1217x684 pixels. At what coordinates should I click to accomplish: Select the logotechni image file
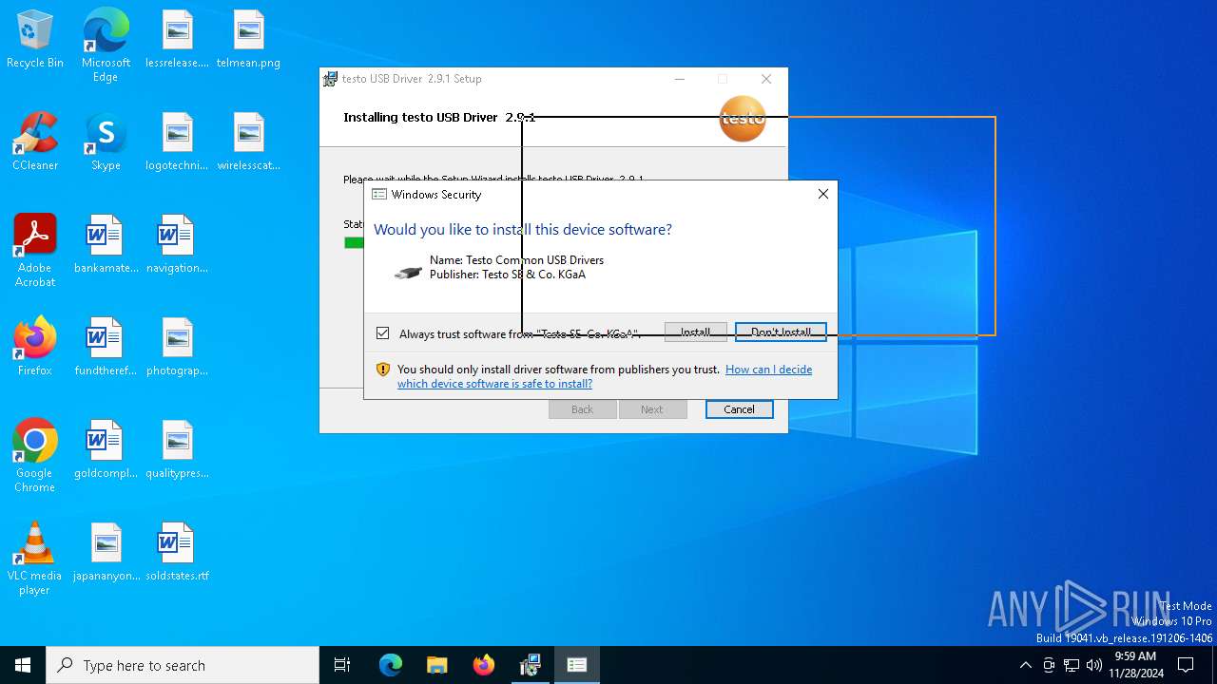177,142
